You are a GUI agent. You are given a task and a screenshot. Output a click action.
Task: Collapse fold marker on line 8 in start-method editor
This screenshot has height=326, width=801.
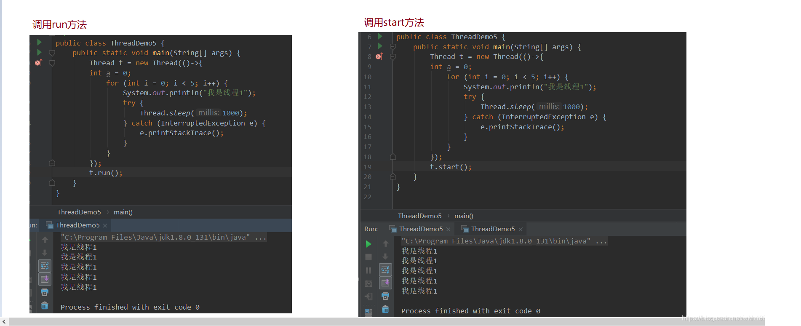pos(393,57)
